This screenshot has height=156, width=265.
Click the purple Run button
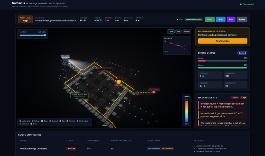(x=231, y=19)
